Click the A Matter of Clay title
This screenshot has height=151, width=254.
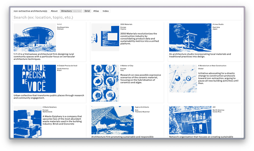coord(127,66)
